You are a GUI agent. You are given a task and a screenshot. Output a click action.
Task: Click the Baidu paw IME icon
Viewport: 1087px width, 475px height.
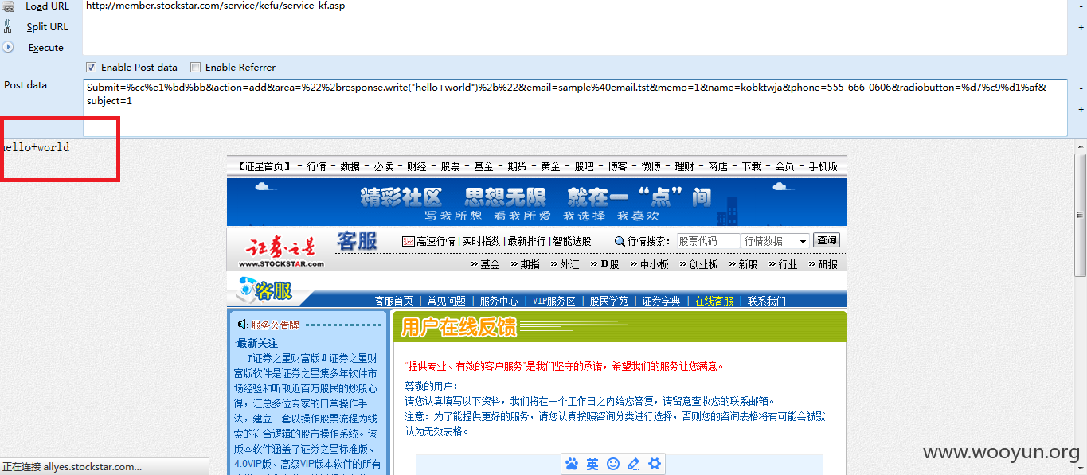point(572,464)
